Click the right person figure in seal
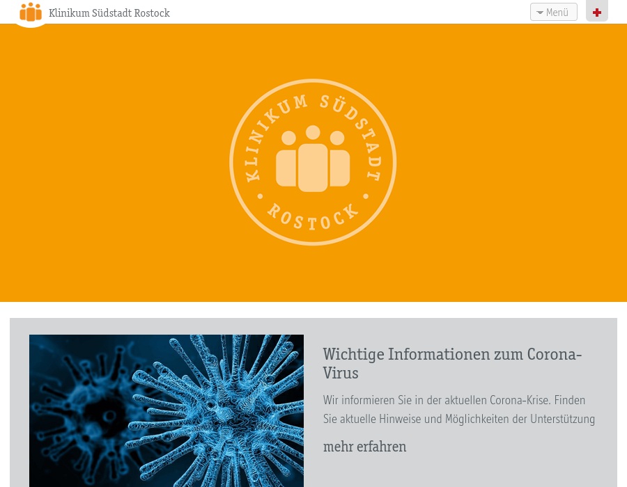The height and width of the screenshot is (487, 627). pos(339,163)
